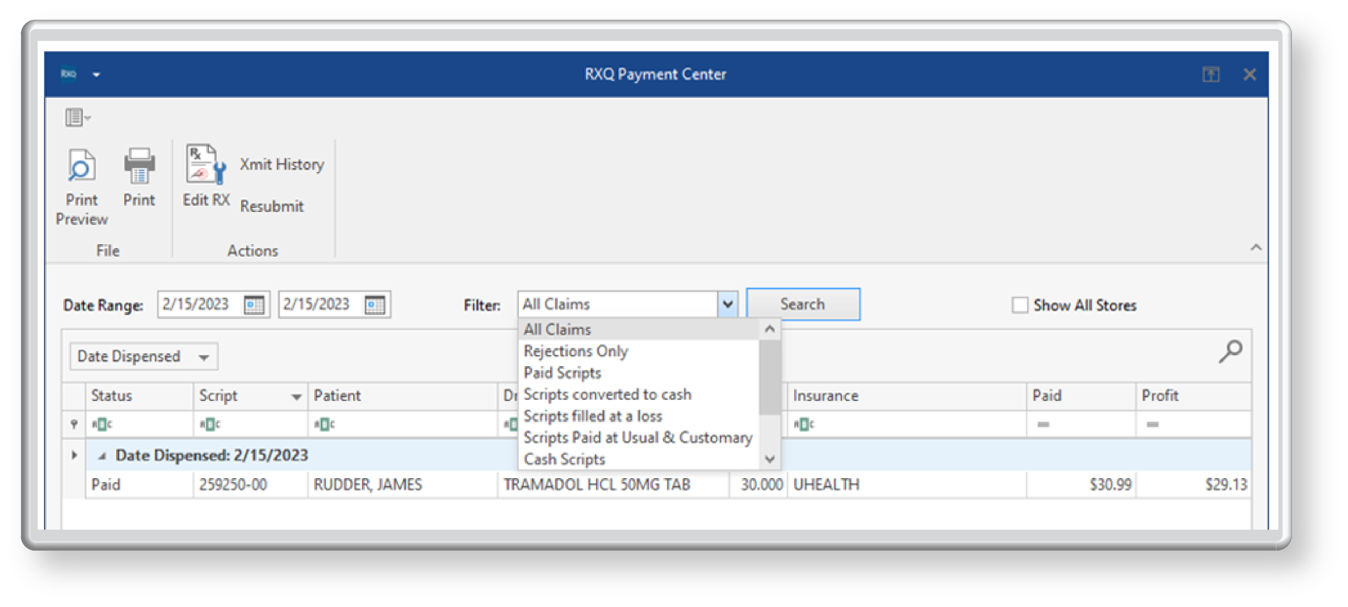The image size is (1348, 607).
Task: Click the RXQ icon in the title bar
Action: (68, 74)
